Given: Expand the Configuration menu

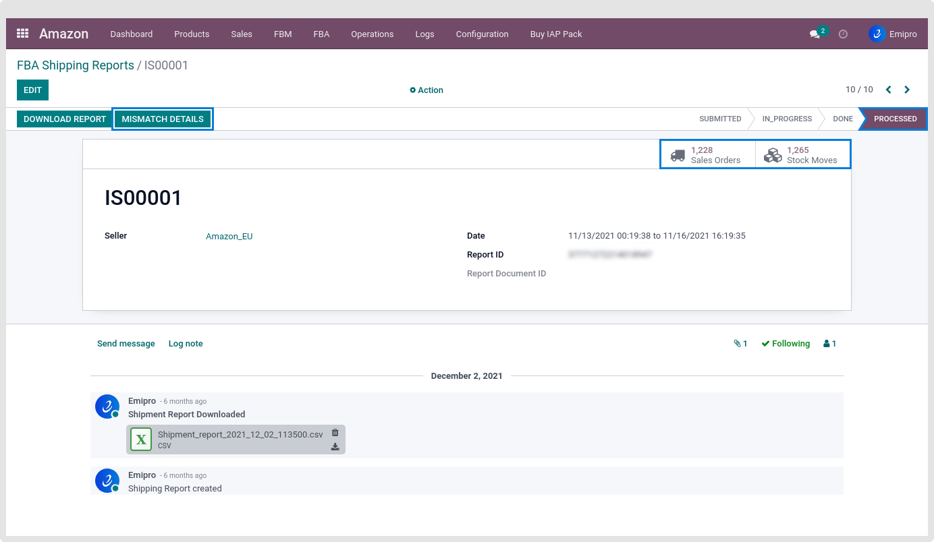Looking at the screenshot, I should pyautogui.click(x=482, y=34).
